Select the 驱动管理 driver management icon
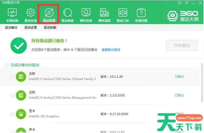The width and height of the screenshot is (204, 133). pos(49,14)
